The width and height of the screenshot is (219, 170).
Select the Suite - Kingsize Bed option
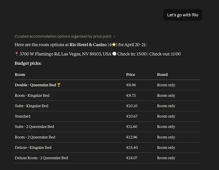click(x=107, y=106)
